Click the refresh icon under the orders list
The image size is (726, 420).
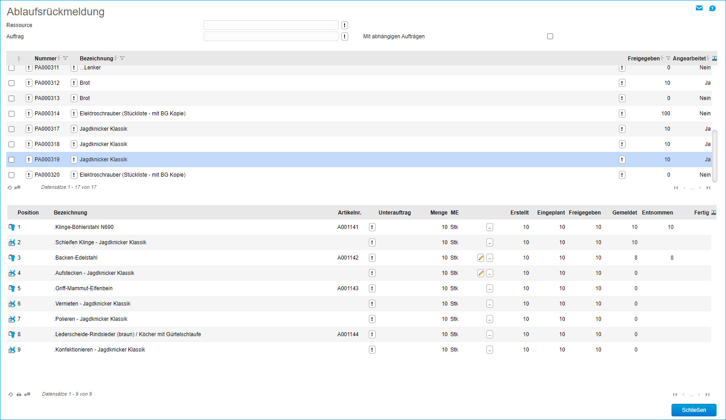point(10,187)
